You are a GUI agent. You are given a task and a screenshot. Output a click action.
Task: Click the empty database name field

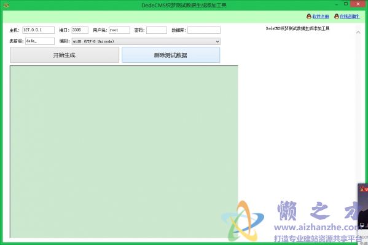click(x=204, y=30)
